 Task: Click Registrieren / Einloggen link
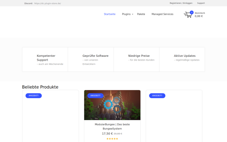pyautogui.click(x=181, y=3)
